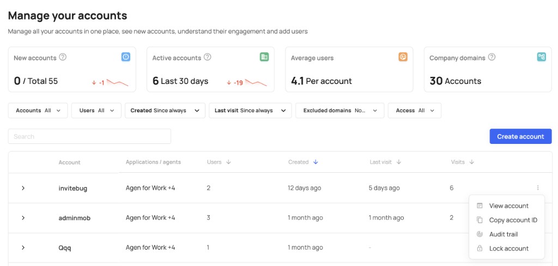558x266 pixels.
Task: Expand the adminmob account row
Action: (x=23, y=217)
